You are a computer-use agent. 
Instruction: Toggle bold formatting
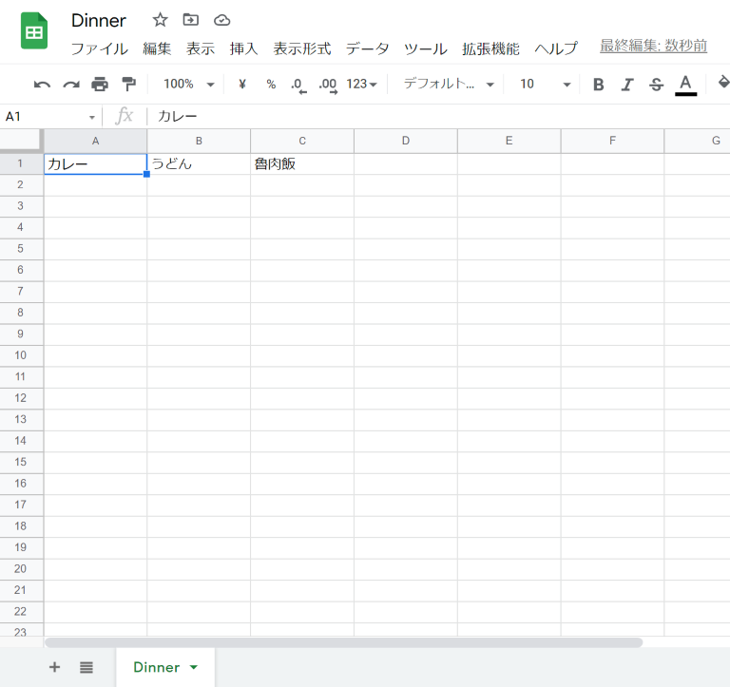tap(598, 85)
